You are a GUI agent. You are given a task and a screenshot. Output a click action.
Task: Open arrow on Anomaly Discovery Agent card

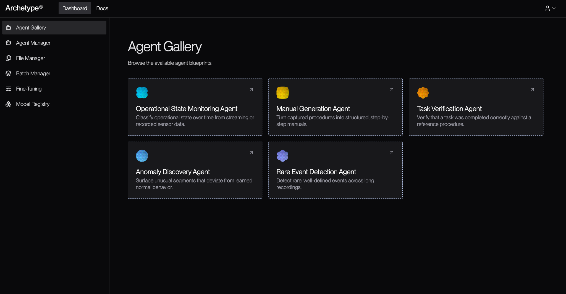tap(251, 153)
